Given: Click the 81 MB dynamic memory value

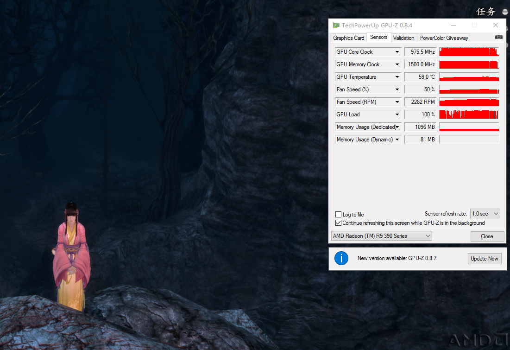Looking at the screenshot, I should [420, 140].
